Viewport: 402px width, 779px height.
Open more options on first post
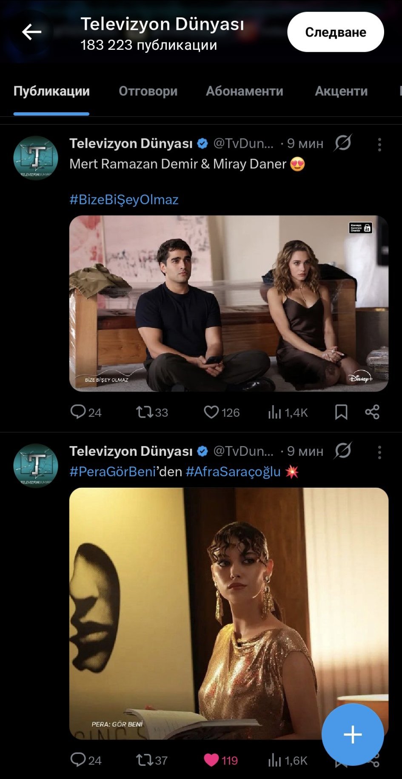coord(379,145)
